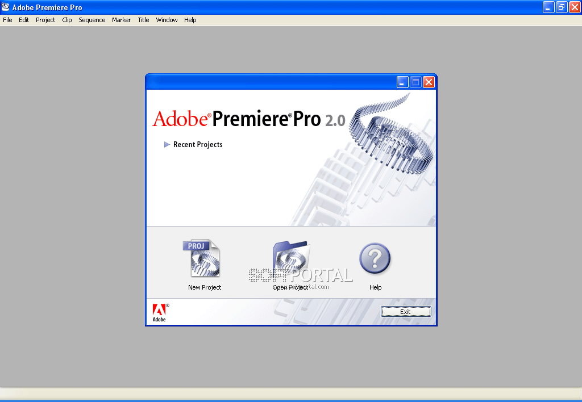The height and width of the screenshot is (402, 582).
Task: Open the Title menu
Action: [x=143, y=20]
